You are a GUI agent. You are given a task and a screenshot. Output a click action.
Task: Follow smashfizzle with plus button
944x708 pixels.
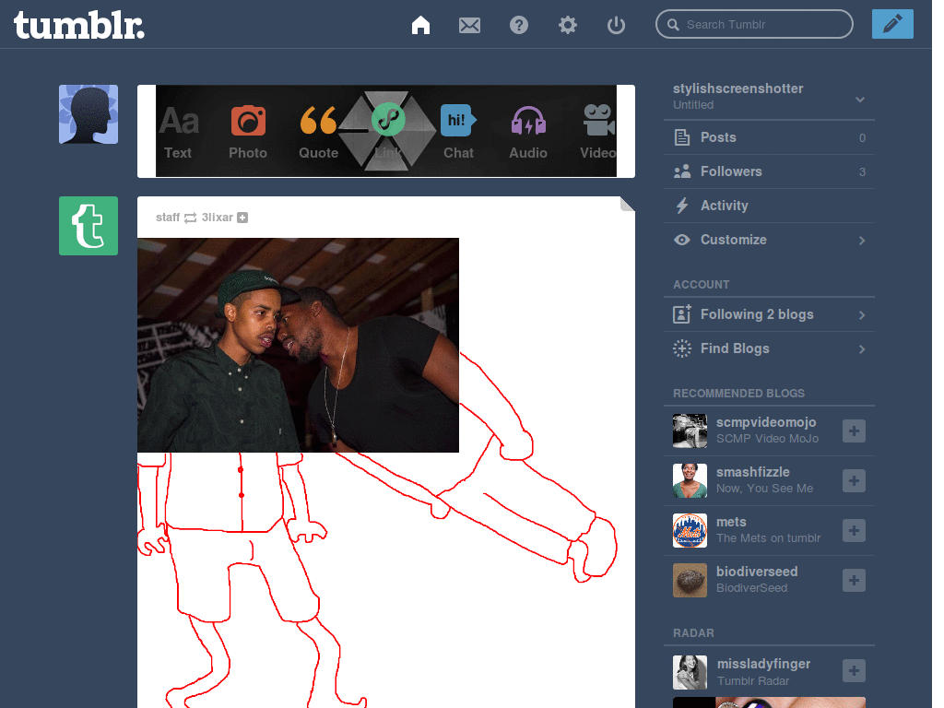click(x=854, y=481)
